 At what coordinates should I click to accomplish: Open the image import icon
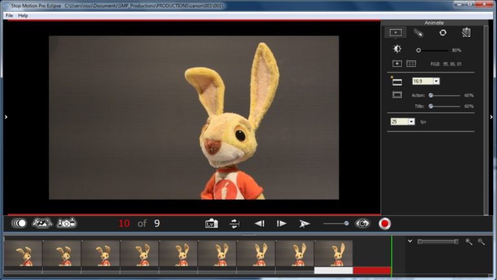pyautogui.click(x=42, y=223)
